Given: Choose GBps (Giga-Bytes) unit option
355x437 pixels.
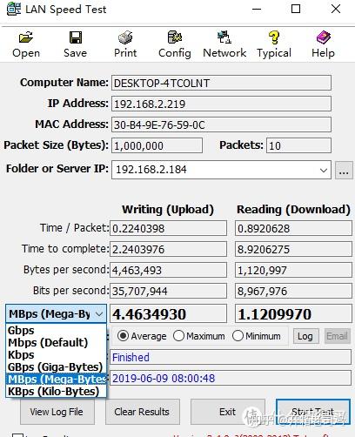Looking at the screenshot, I should (x=56, y=366).
